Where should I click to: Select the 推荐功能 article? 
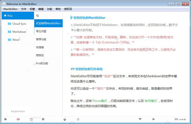point(48,39)
